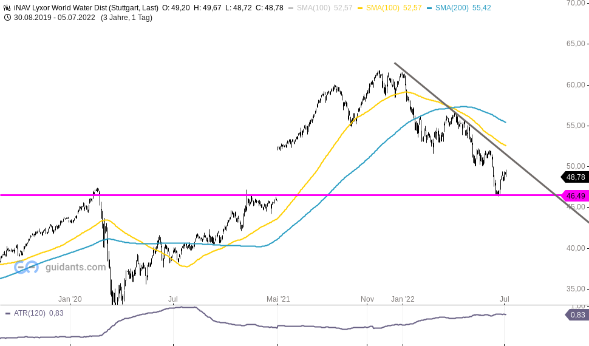
Task: Click the guidants.com logo watermark
Action: pyautogui.click(x=60, y=267)
